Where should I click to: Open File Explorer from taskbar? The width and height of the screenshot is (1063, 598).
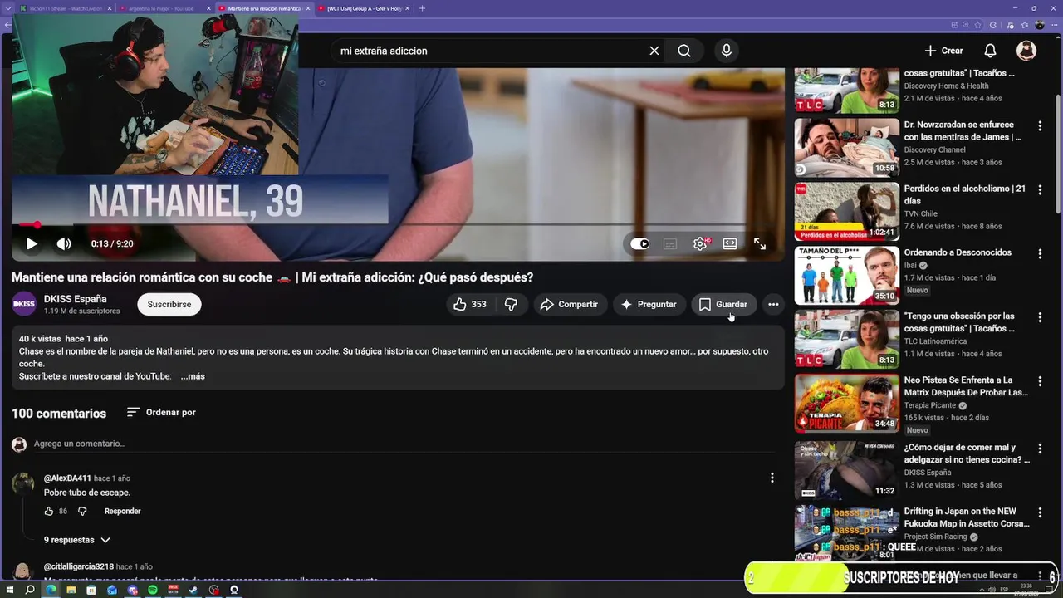click(x=71, y=590)
